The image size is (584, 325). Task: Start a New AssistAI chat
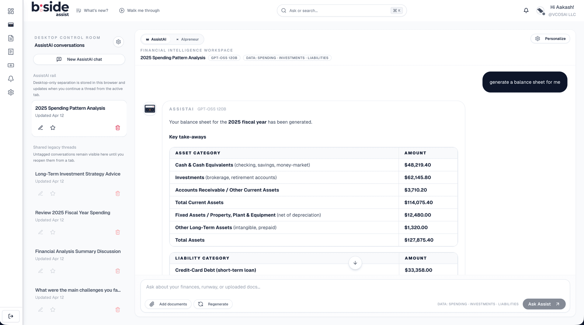79,59
